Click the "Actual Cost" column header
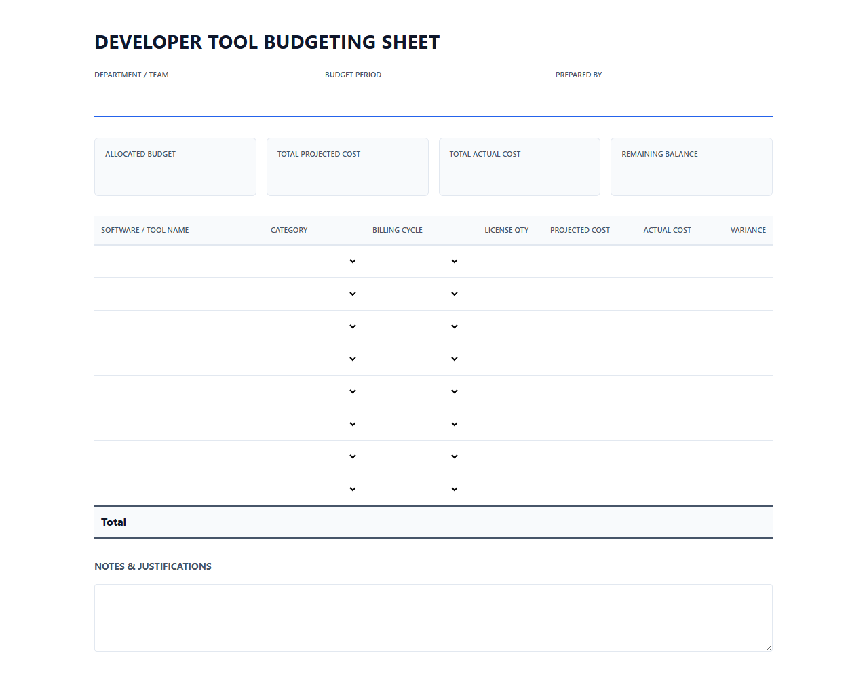Image resolution: width=867 pixels, height=683 pixels. pos(668,230)
